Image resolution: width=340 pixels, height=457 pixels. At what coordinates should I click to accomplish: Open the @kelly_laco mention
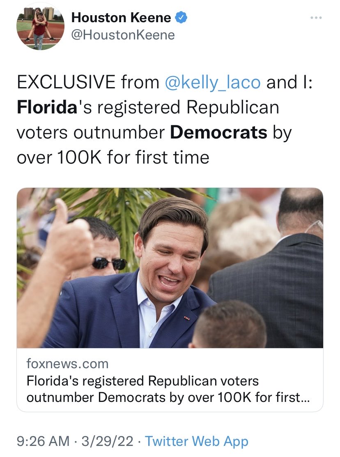coord(212,82)
